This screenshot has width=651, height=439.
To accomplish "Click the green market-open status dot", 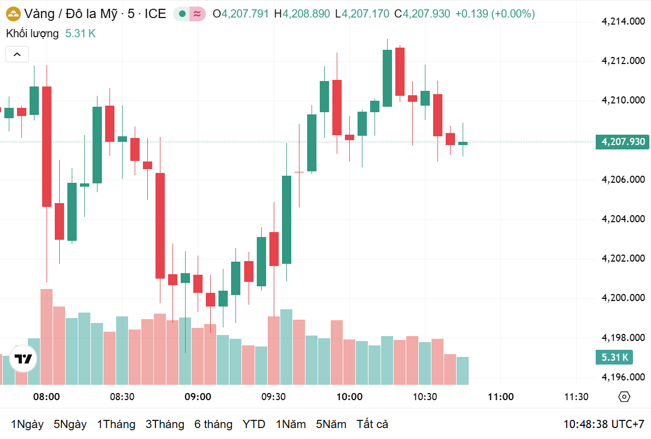I will coord(182,14).
